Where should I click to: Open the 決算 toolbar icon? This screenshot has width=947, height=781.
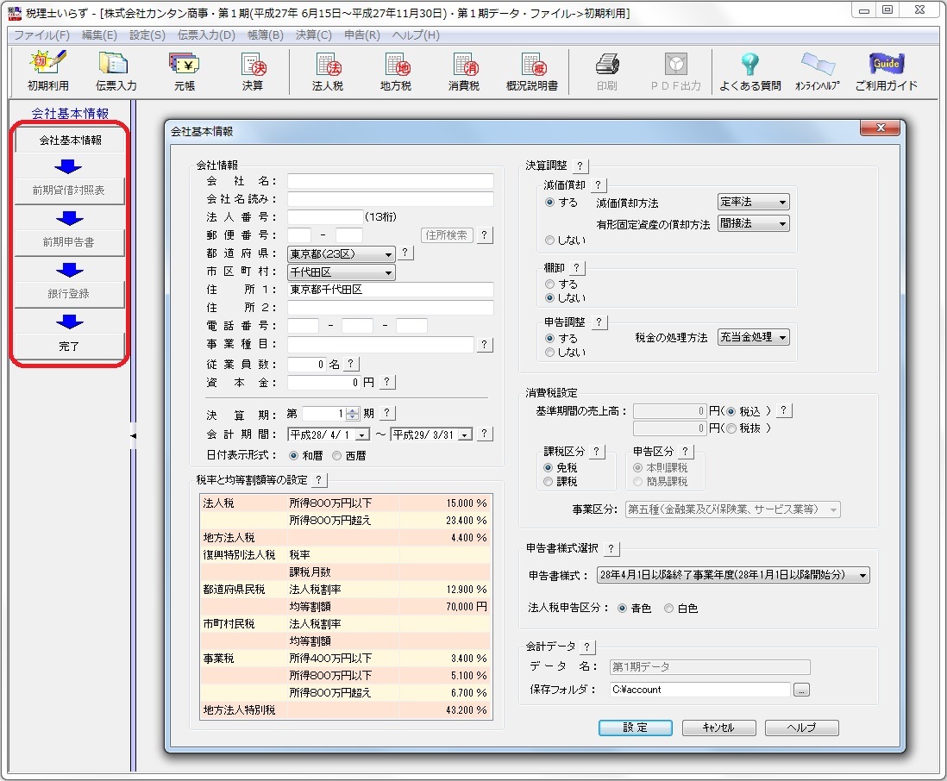pyautogui.click(x=253, y=71)
